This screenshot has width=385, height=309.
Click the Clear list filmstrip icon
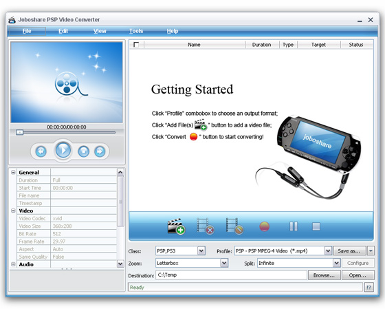pyautogui.click(x=234, y=226)
